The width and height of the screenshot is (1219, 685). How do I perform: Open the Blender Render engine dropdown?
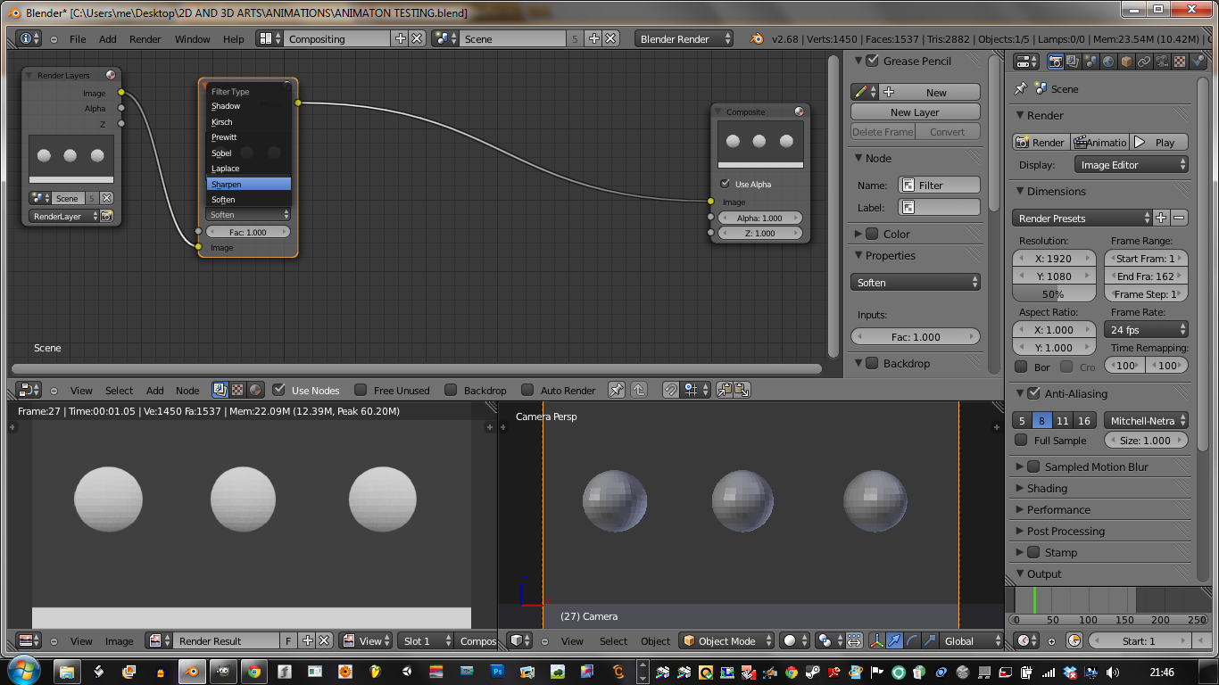(x=684, y=38)
